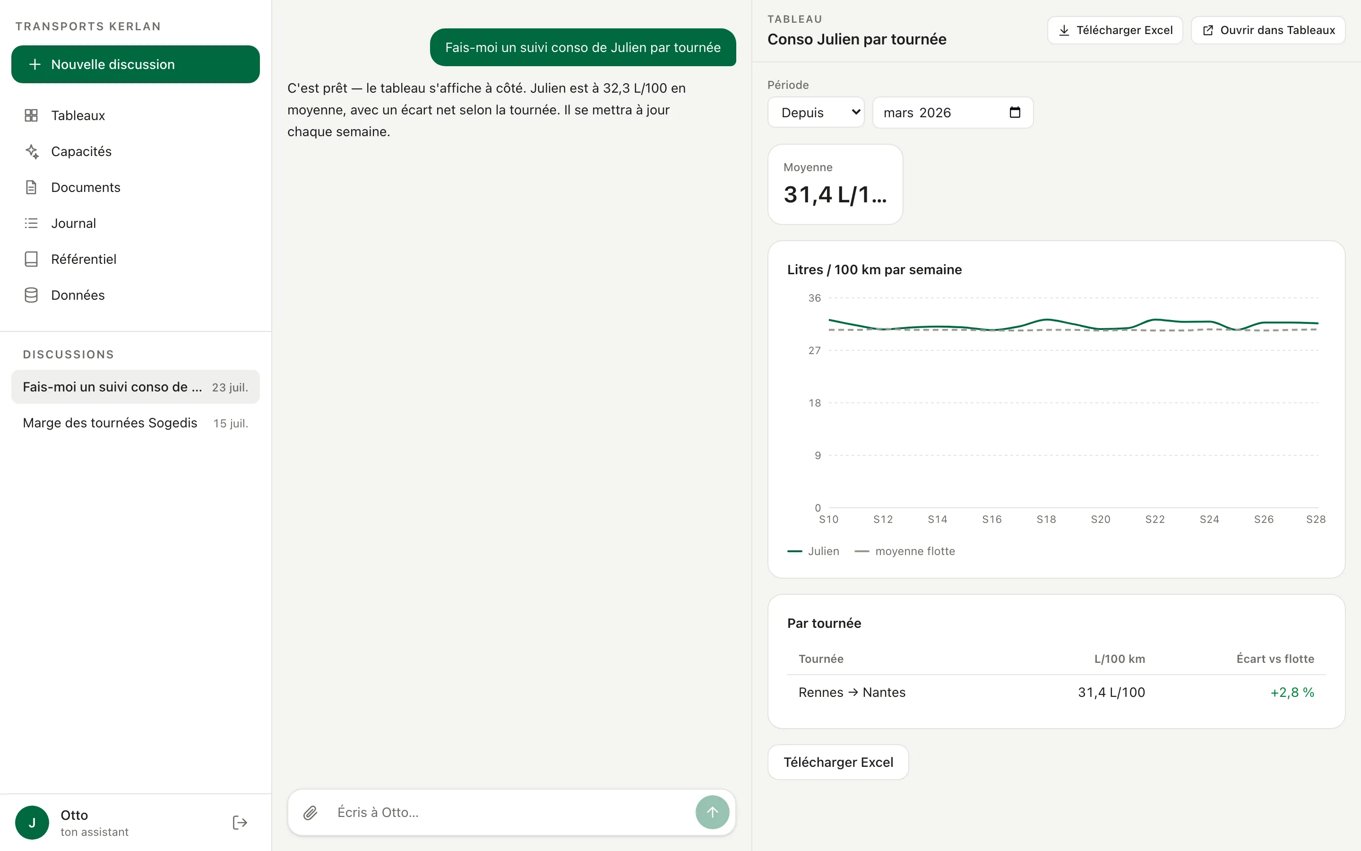Click the download icon in the header's Télécharger Excel button
Viewport: 1361px width, 851px height.
pyautogui.click(x=1064, y=30)
